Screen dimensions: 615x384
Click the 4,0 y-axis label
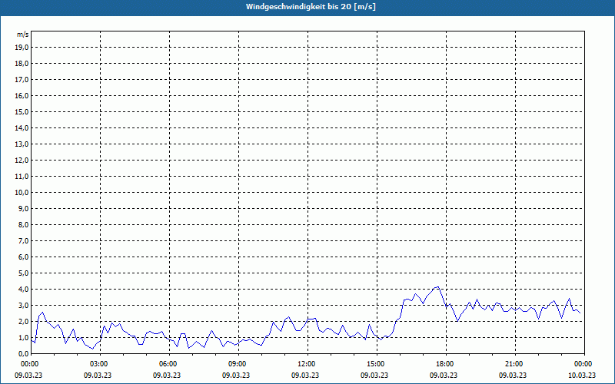(23, 290)
